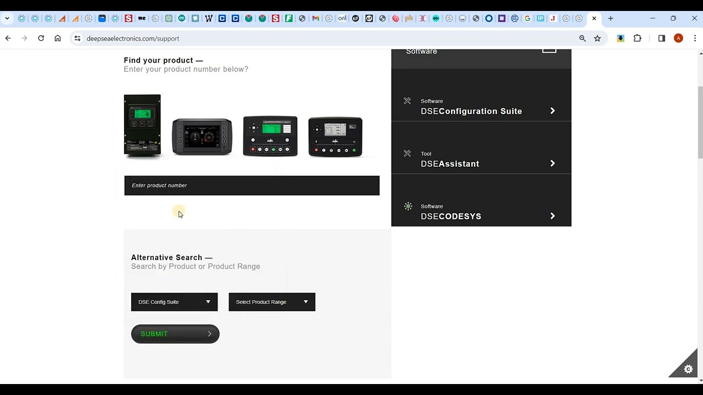Click the 'Find your product' heading
This screenshot has width=703, height=395.
click(163, 60)
